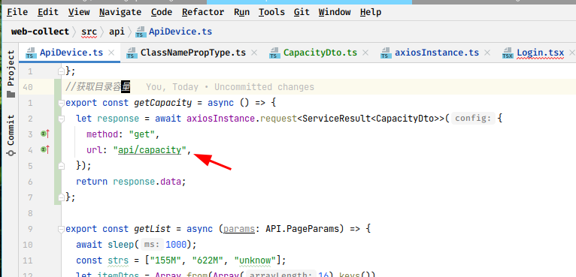Click axiosInstance identifier in code
576x277 pixels.
220,119
